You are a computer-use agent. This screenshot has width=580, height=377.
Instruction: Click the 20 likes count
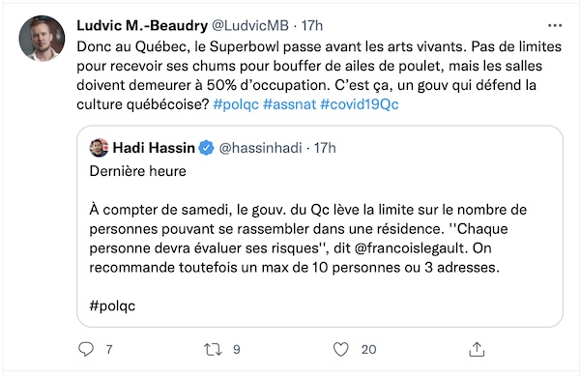click(368, 349)
